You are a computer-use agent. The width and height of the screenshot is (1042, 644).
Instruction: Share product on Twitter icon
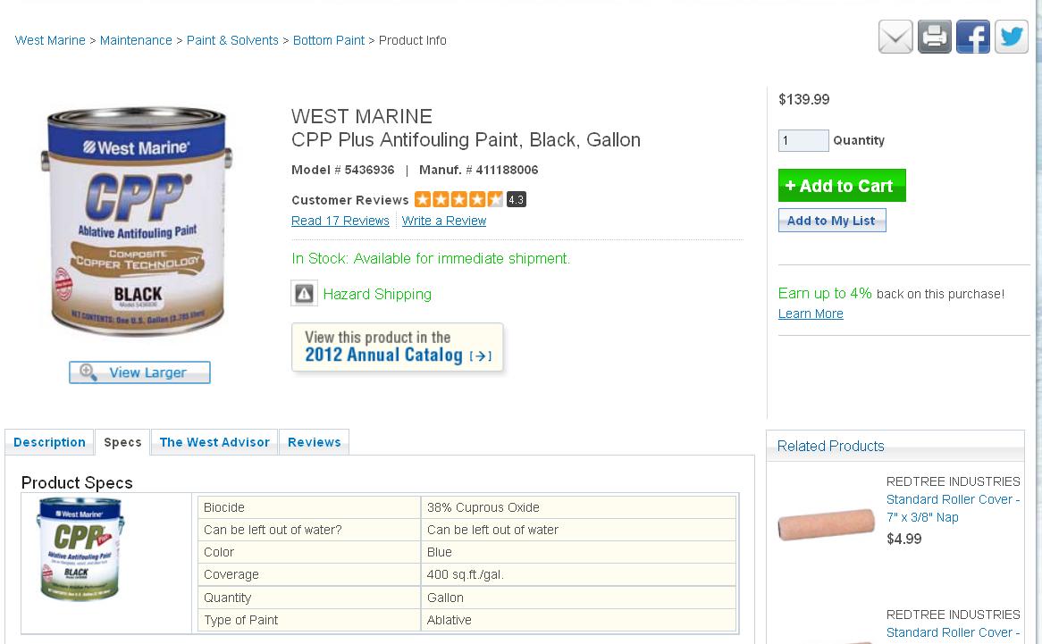pyautogui.click(x=1012, y=38)
